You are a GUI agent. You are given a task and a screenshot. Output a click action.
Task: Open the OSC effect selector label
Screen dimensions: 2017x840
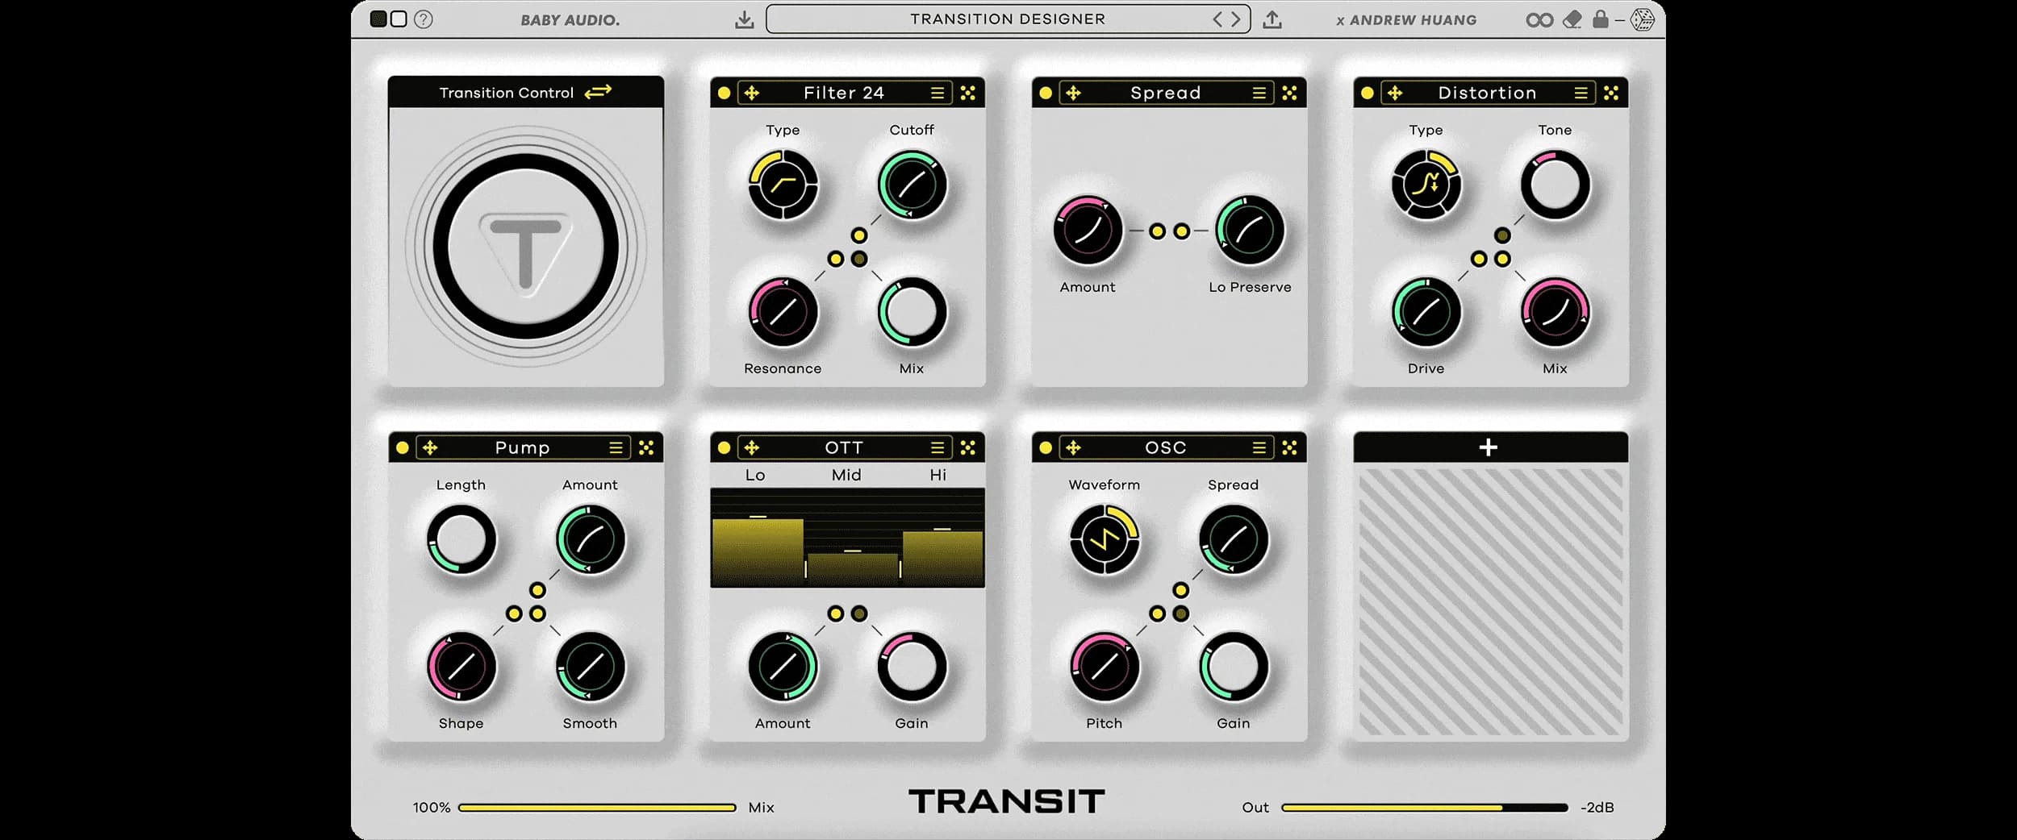point(1165,447)
